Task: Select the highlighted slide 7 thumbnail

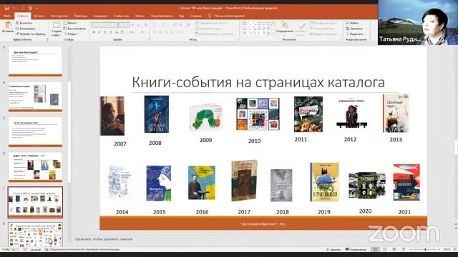Action: coord(35,202)
